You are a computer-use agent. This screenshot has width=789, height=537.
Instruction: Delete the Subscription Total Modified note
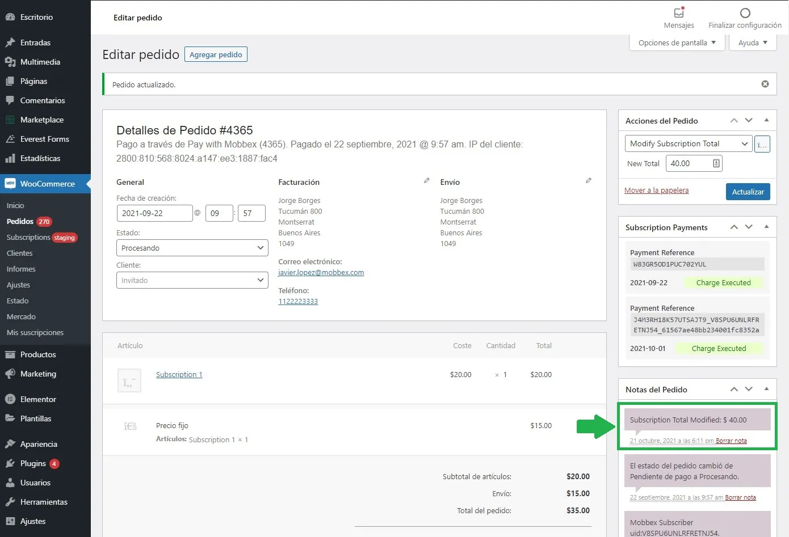pyautogui.click(x=731, y=441)
